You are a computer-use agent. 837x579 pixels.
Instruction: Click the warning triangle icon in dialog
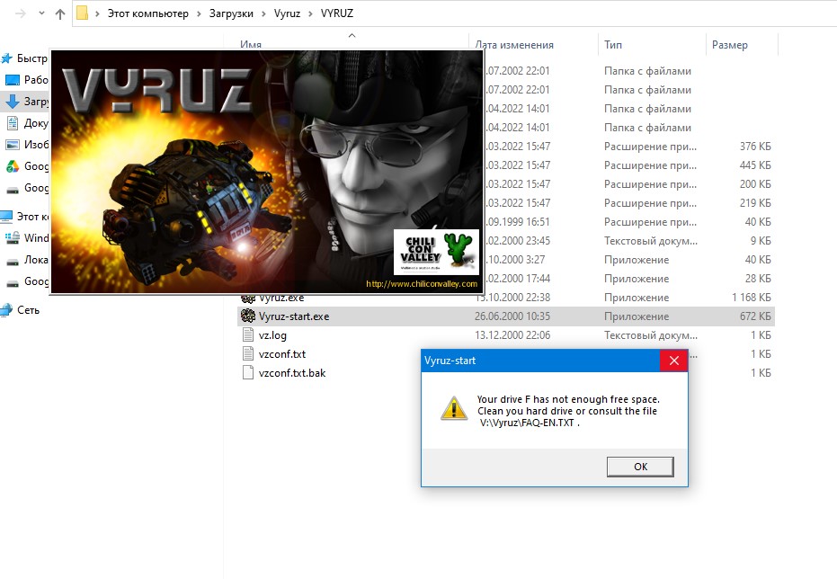pyautogui.click(x=454, y=409)
